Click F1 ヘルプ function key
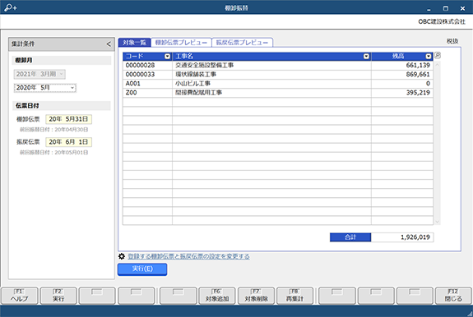This screenshot has height=317, width=473. (x=19, y=296)
